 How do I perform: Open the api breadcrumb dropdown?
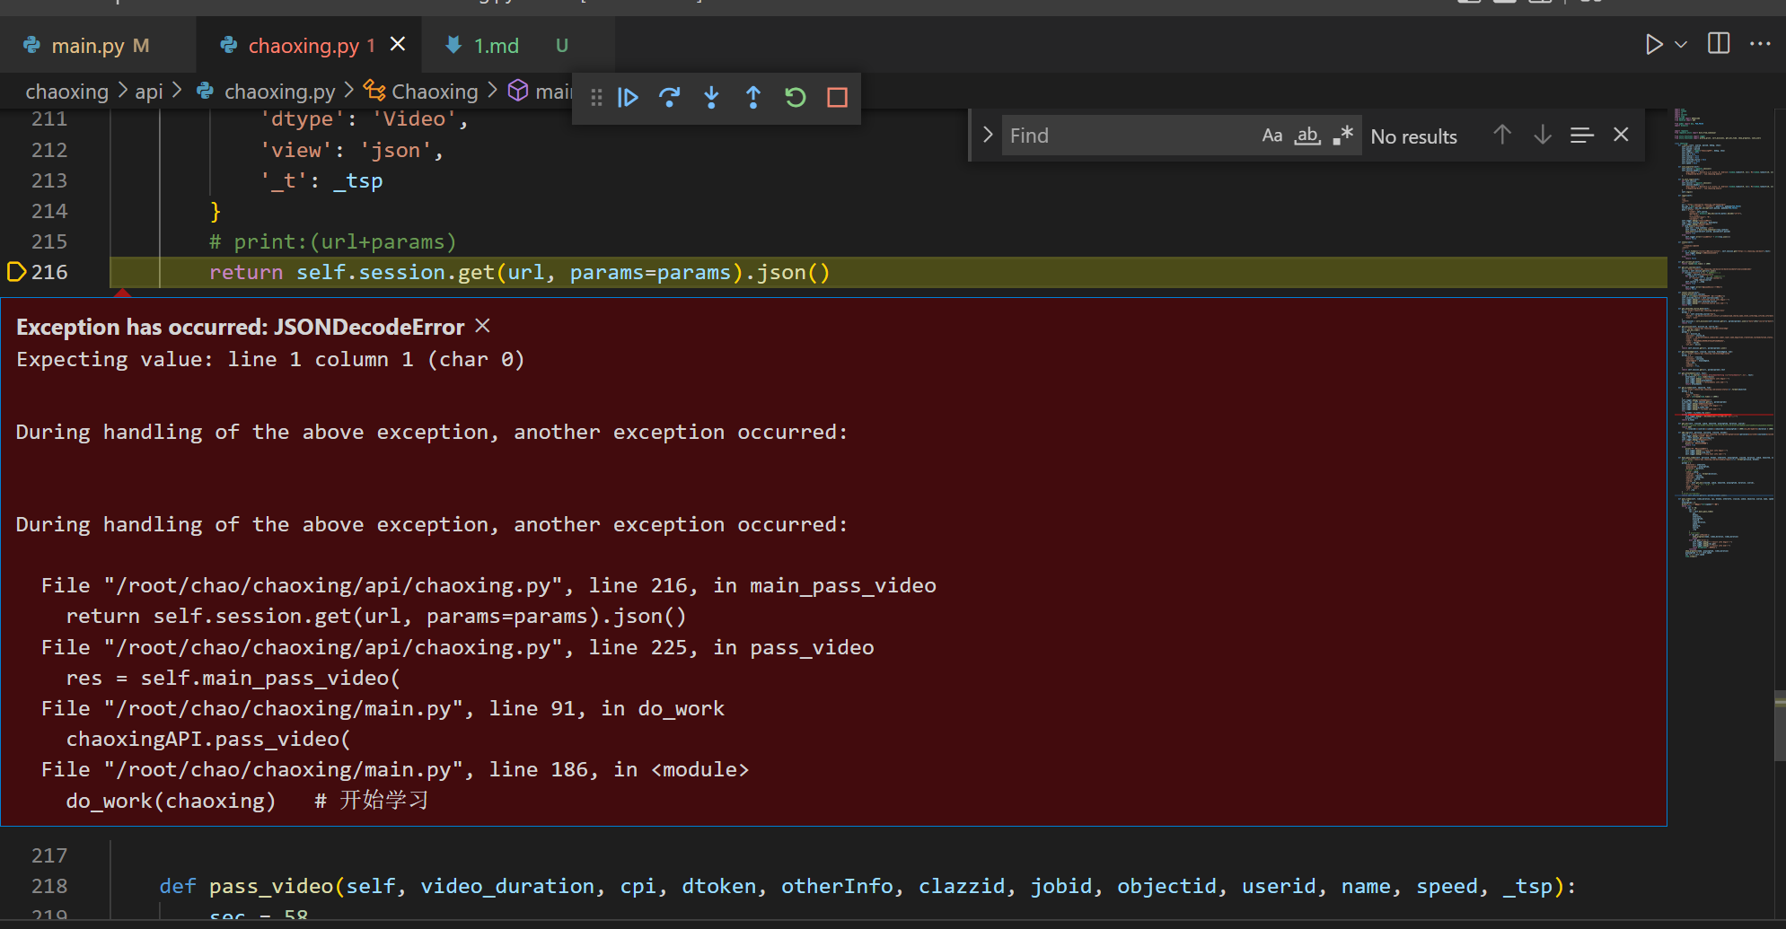(x=148, y=91)
